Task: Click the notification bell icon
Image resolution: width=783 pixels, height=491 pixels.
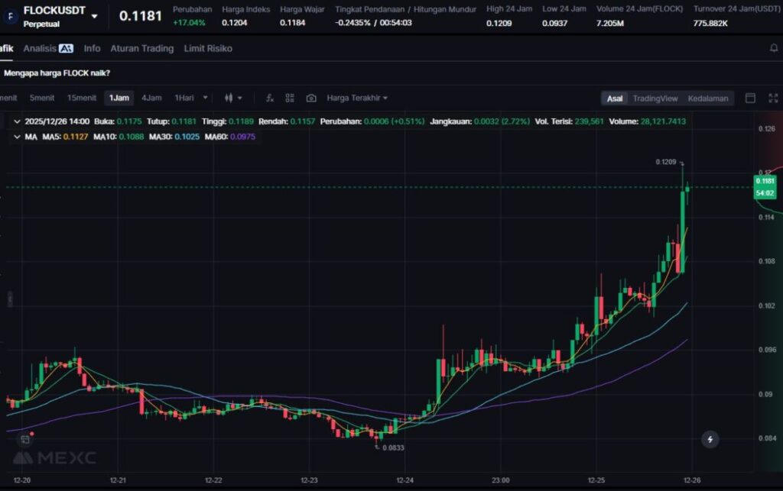Action: [773, 48]
